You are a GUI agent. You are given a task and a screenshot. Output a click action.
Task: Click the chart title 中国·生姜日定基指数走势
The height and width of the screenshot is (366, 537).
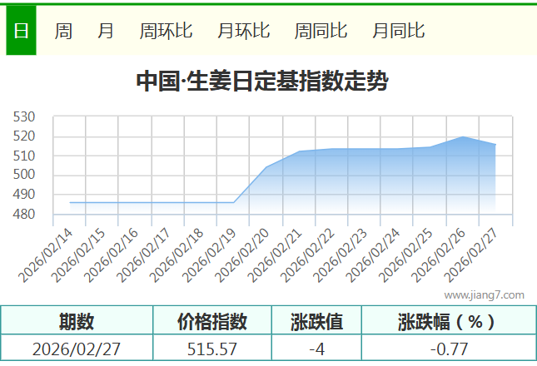point(261,82)
